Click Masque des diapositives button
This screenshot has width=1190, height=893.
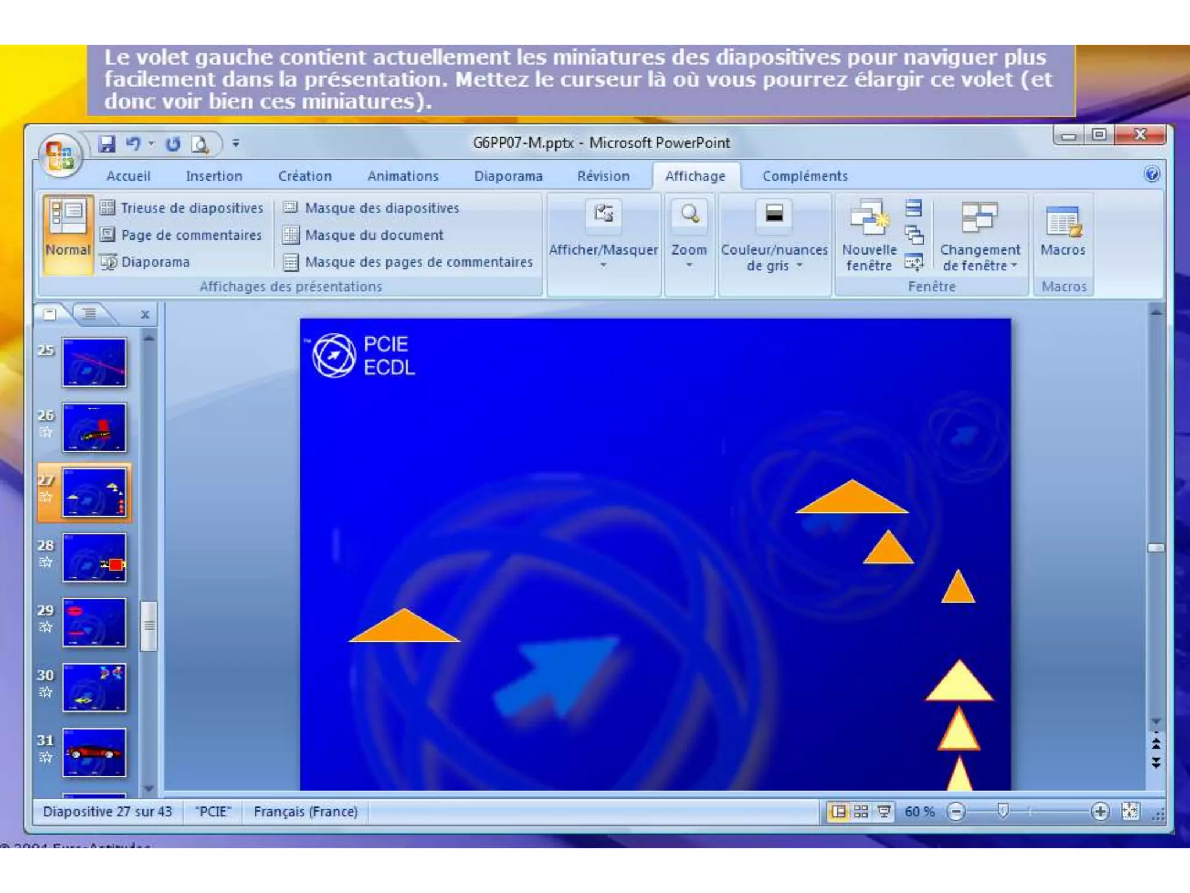pyautogui.click(x=372, y=208)
